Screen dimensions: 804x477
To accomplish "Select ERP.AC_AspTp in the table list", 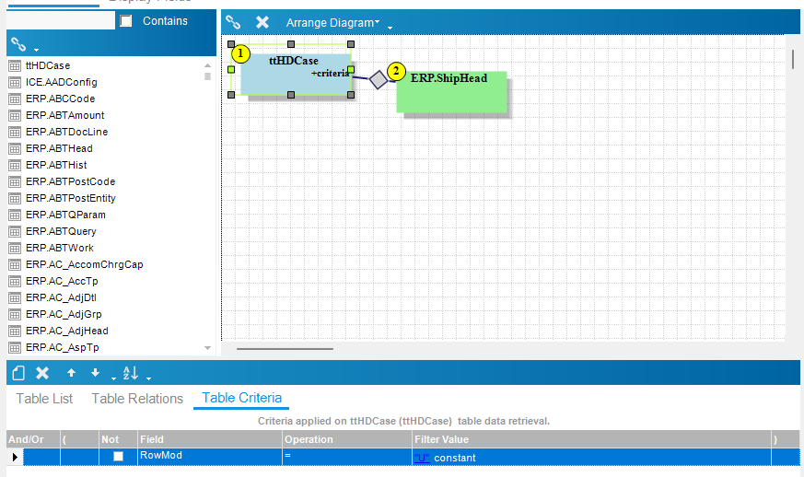I will click(x=63, y=347).
